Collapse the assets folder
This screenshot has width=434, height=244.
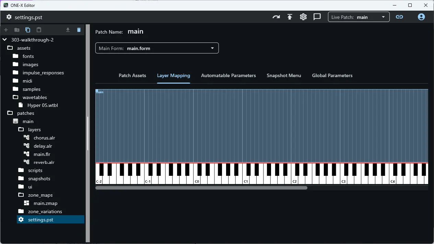point(10,48)
